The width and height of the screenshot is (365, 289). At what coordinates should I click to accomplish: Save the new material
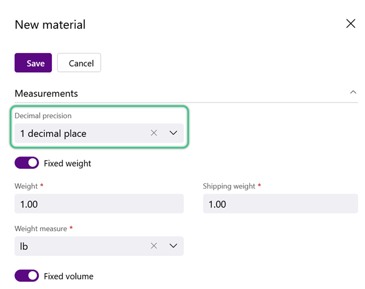pos(33,63)
